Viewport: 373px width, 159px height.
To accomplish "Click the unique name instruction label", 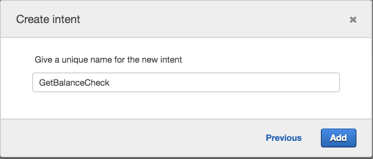I will coord(108,59).
